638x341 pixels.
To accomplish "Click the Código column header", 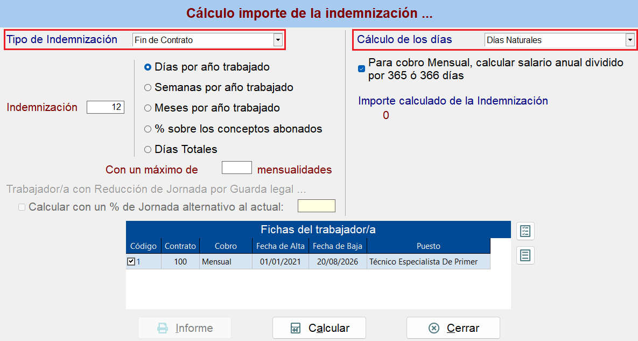I will 143,246.
